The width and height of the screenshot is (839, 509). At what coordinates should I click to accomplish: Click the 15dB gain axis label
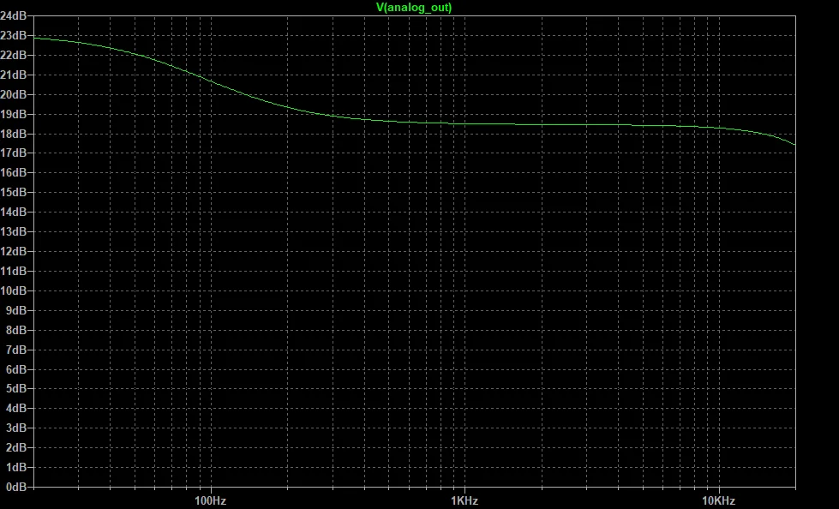[14, 193]
